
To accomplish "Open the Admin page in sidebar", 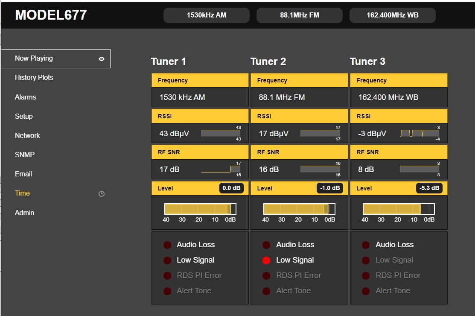I will click(25, 213).
